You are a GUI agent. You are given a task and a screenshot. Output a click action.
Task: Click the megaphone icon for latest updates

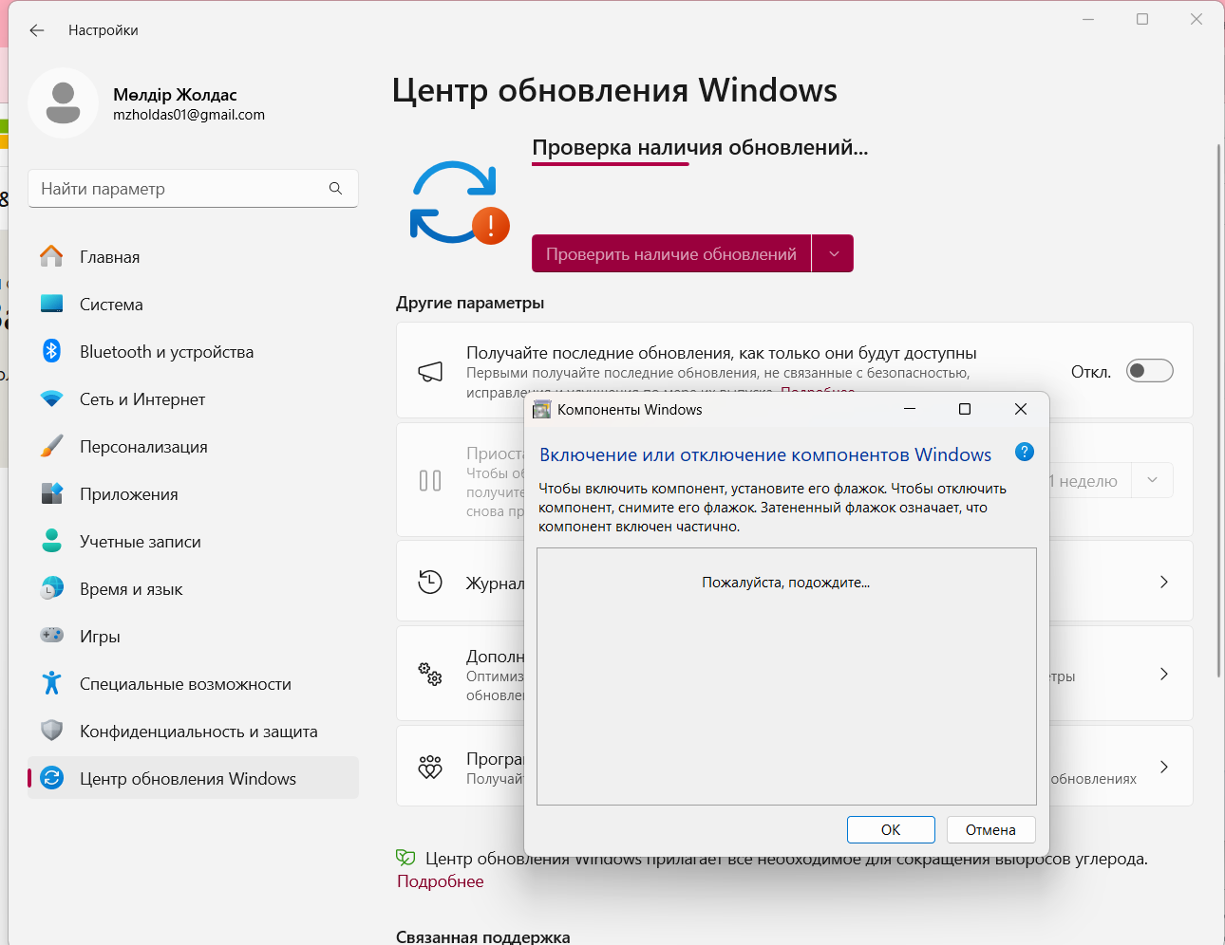pyautogui.click(x=430, y=371)
